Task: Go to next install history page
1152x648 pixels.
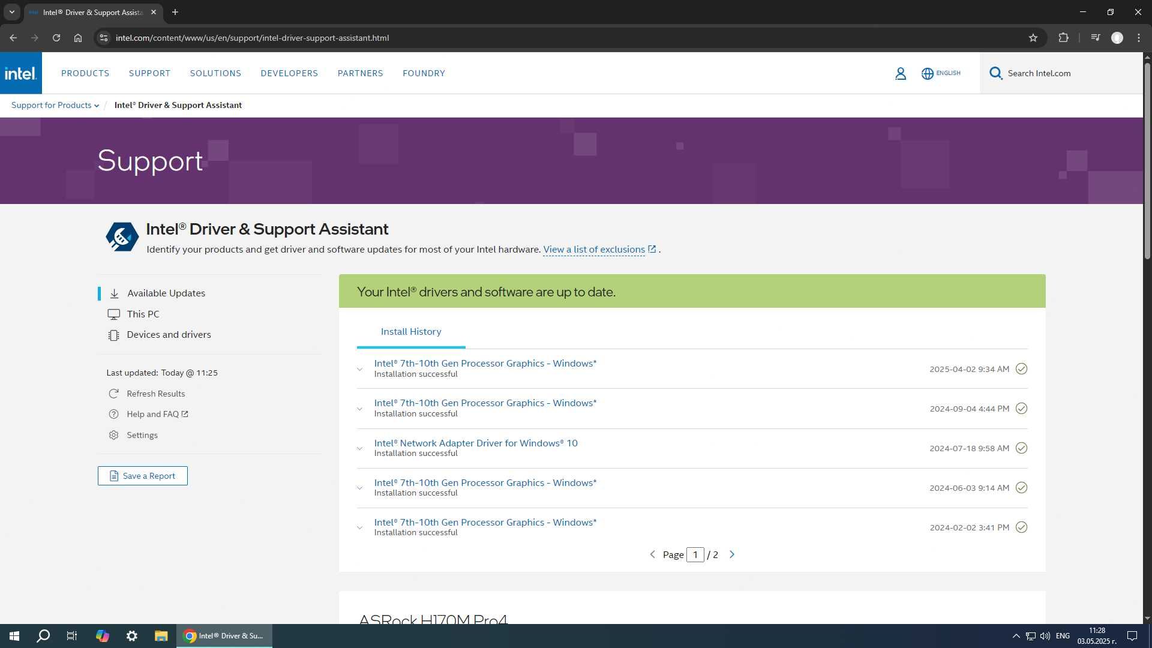Action: [x=732, y=554]
